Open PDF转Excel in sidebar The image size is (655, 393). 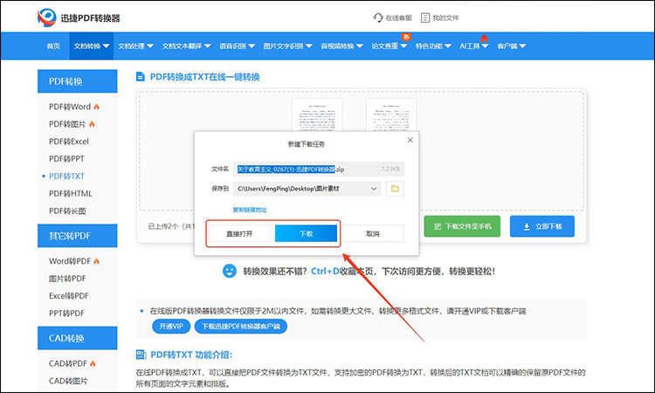[69, 141]
